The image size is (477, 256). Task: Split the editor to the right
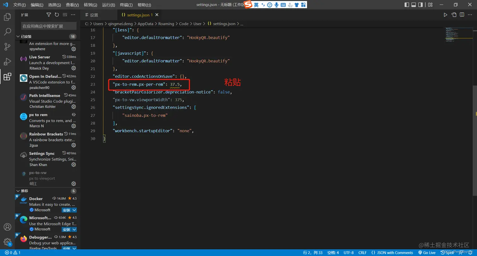(462, 15)
